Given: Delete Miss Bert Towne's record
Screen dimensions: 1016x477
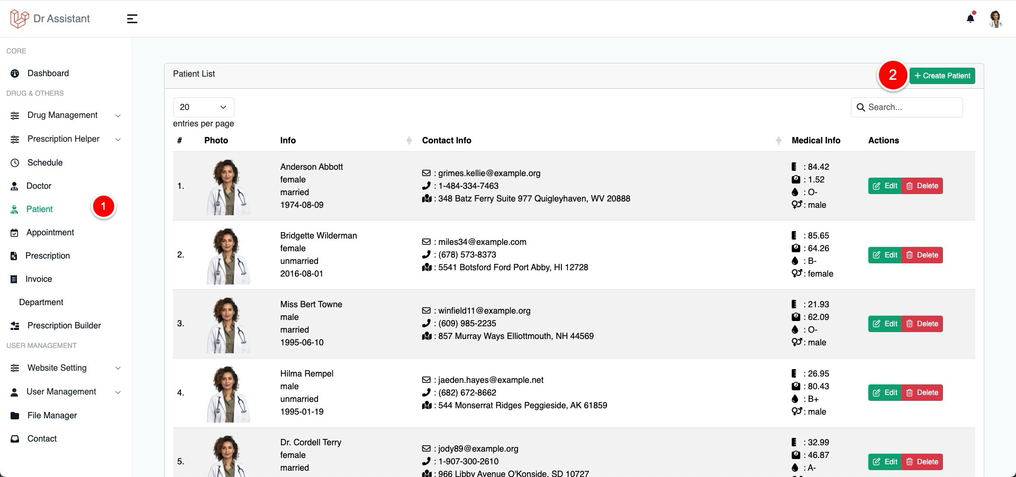Looking at the screenshot, I should point(922,324).
